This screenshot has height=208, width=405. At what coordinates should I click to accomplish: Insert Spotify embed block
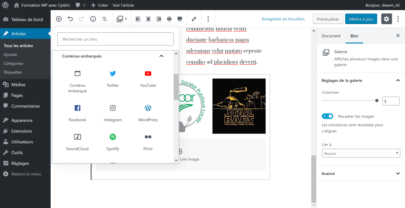coord(113,143)
